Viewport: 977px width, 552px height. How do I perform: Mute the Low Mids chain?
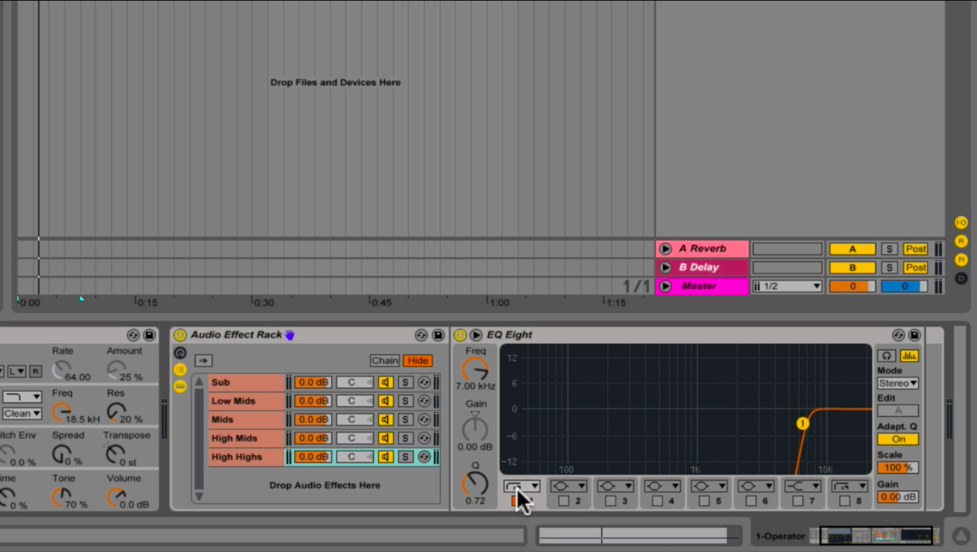click(x=386, y=401)
